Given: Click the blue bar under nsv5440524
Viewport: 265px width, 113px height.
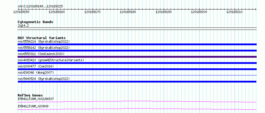Looking at the screenshot, I should (x=137, y=82).
